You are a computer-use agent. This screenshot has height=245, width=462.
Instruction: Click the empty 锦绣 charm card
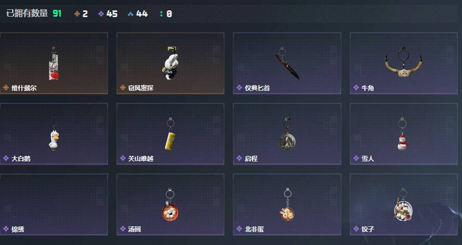pos(54,205)
